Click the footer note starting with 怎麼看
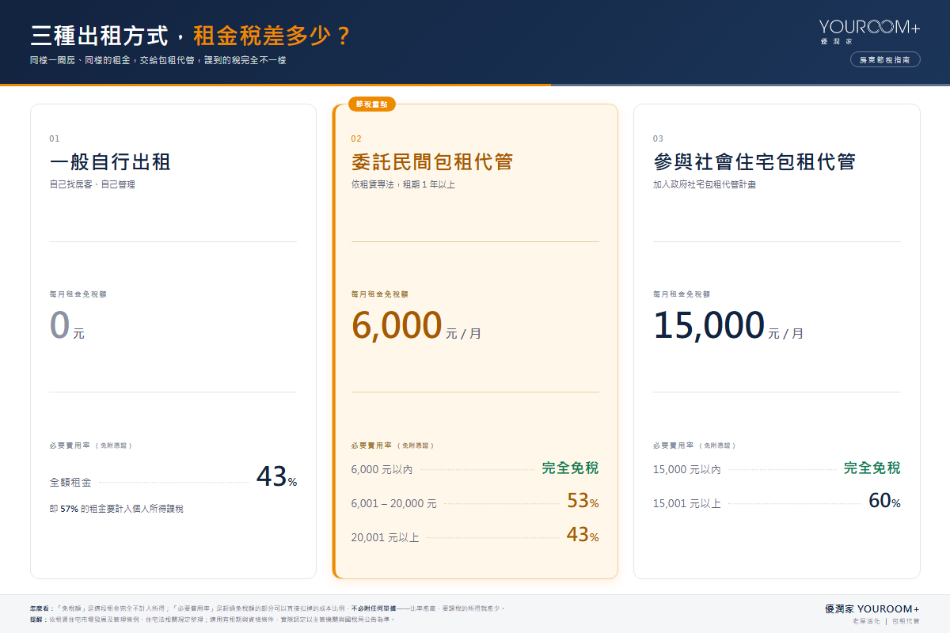 [267, 608]
